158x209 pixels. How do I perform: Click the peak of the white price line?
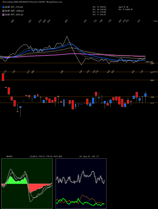coord(67,36)
